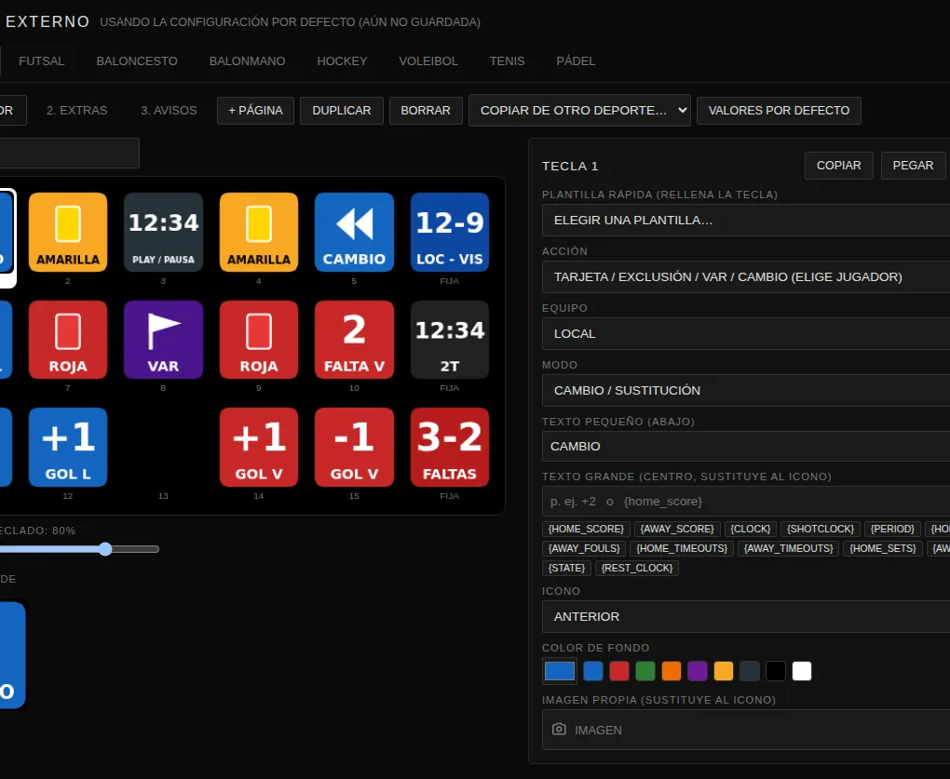Screen dimensions: 950x779
Task: Open the Copiar de otro deporte dropdown
Action: (x=579, y=110)
